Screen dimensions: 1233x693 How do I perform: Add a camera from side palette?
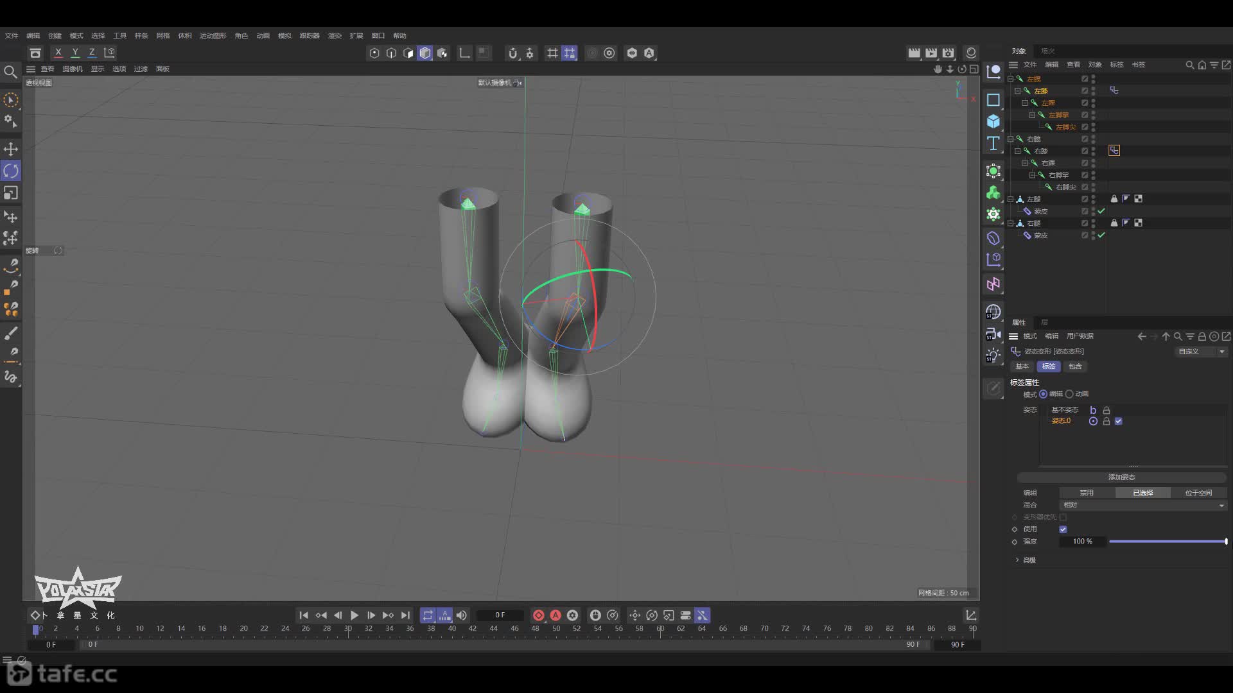(993, 334)
